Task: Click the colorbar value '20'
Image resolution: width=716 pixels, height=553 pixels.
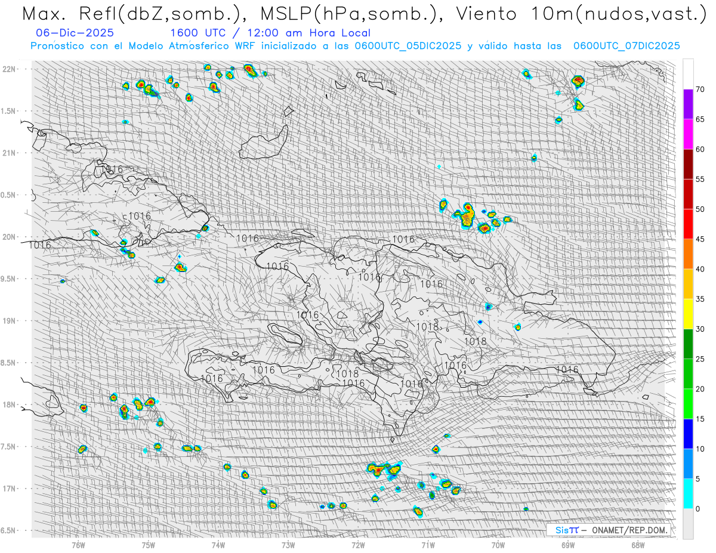Action: coord(700,389)
